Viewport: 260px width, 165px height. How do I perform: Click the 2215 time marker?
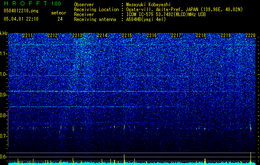(127, 35)
